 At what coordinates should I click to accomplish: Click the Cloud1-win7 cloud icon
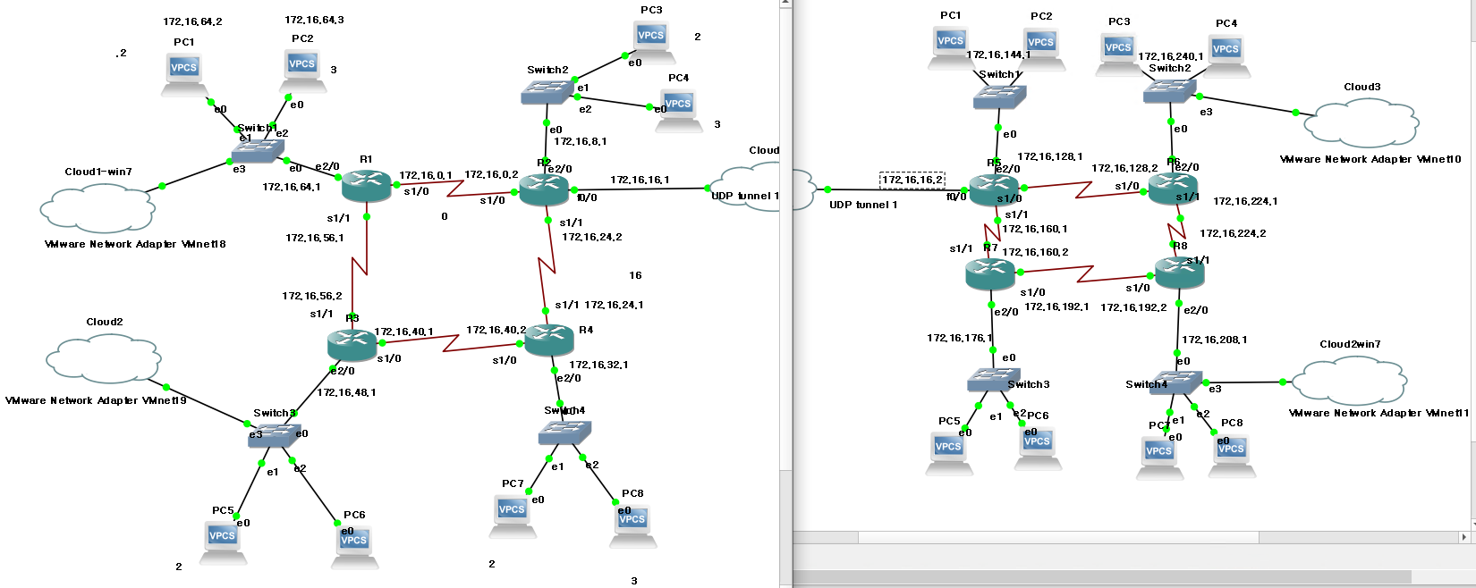pyautogui.click(x=98, y=206)
